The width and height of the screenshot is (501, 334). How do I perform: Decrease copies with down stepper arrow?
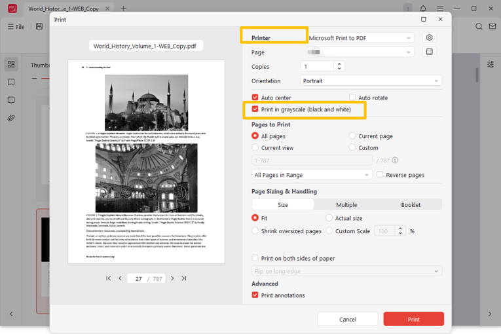pyautogui.click(x=339, y=68)
